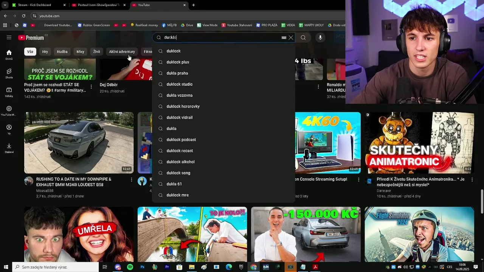Screen dimensions: 484x272
Task: Open the Vy section in sidebar
Action: click(x=9, y=130)
